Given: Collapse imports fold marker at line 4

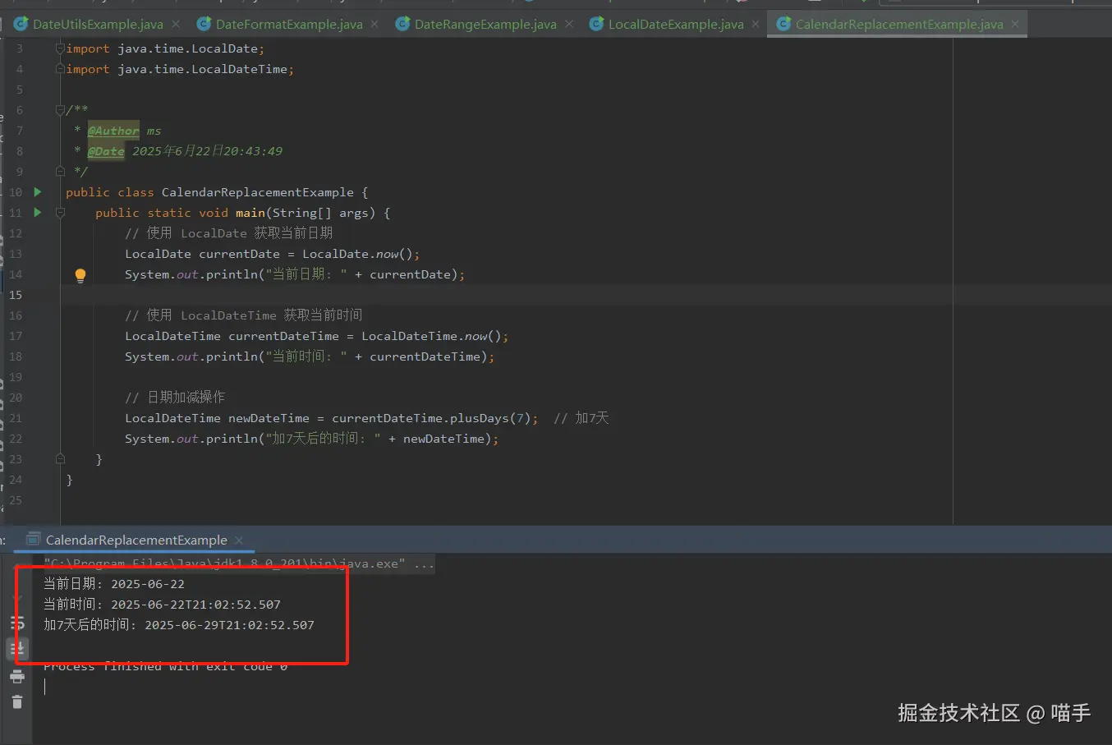Looking at the screenshot, I should 60,69.
